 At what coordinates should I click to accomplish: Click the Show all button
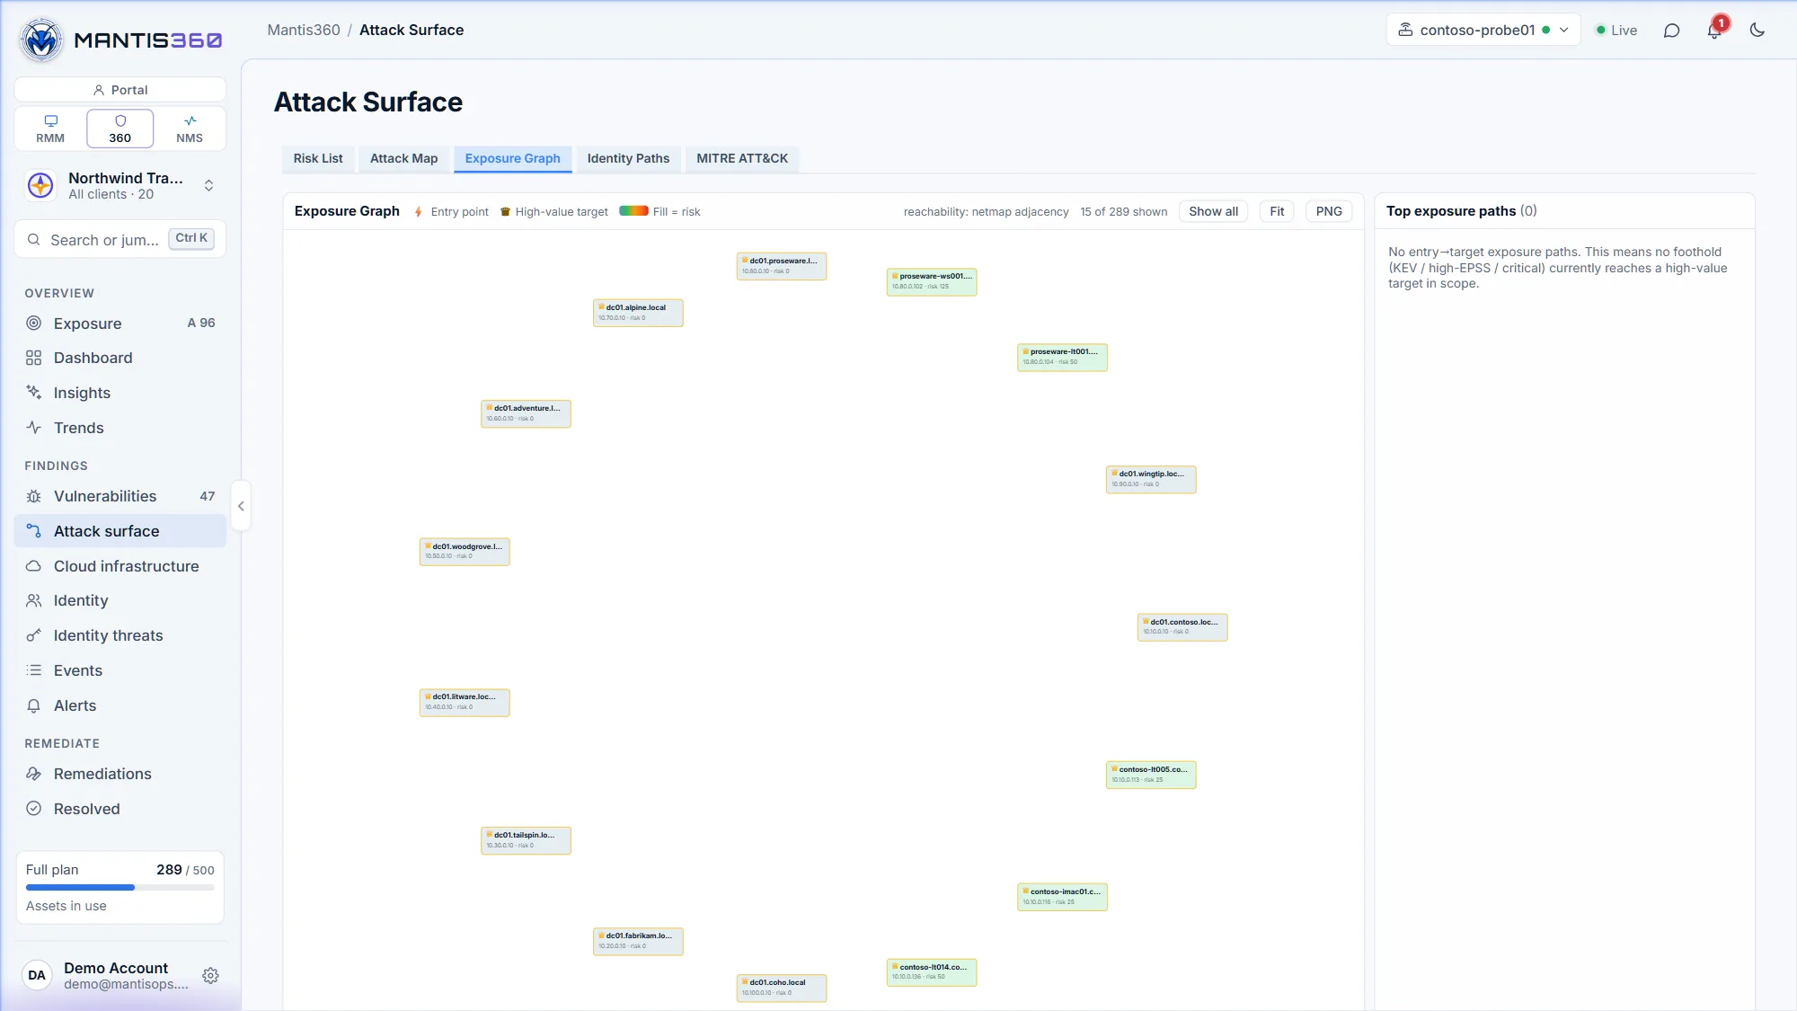pos(1213,212)
